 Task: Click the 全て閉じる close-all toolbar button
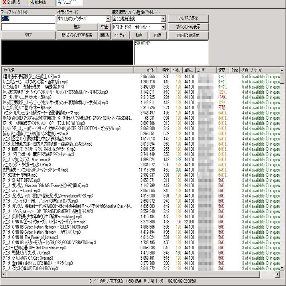click(x=14, y=2)
